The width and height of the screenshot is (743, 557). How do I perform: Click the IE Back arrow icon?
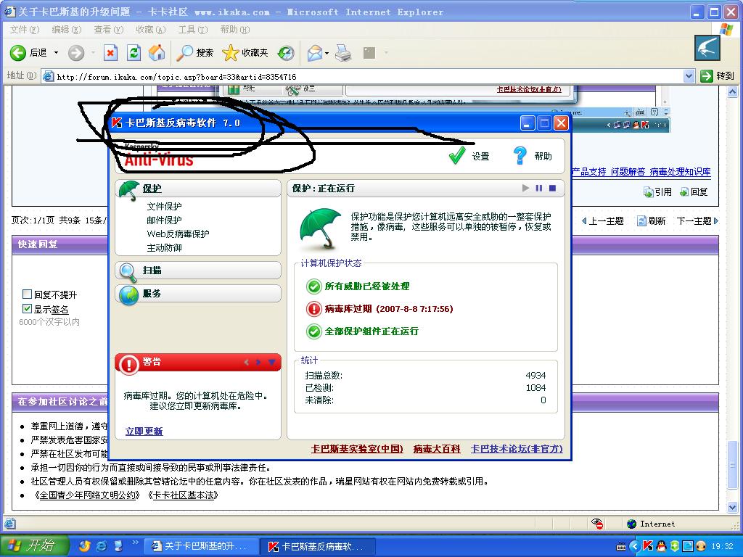[x=18, y=53]
